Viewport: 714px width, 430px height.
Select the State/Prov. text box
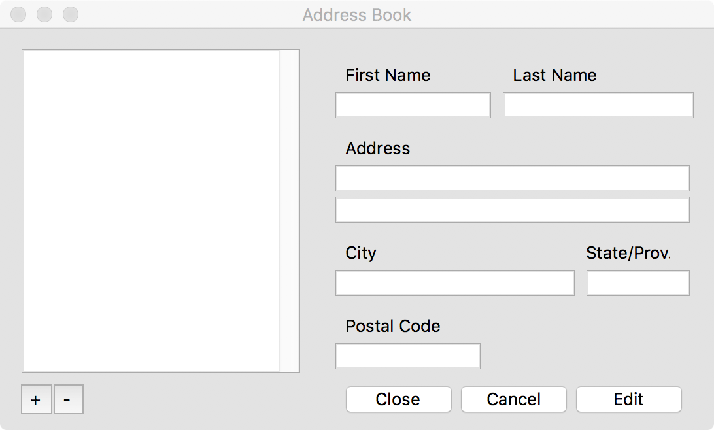pyautogui.click(x=637, y=283)
